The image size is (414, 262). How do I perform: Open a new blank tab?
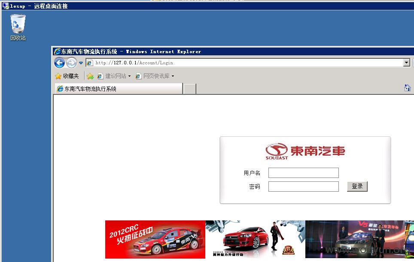pos(190,89)
